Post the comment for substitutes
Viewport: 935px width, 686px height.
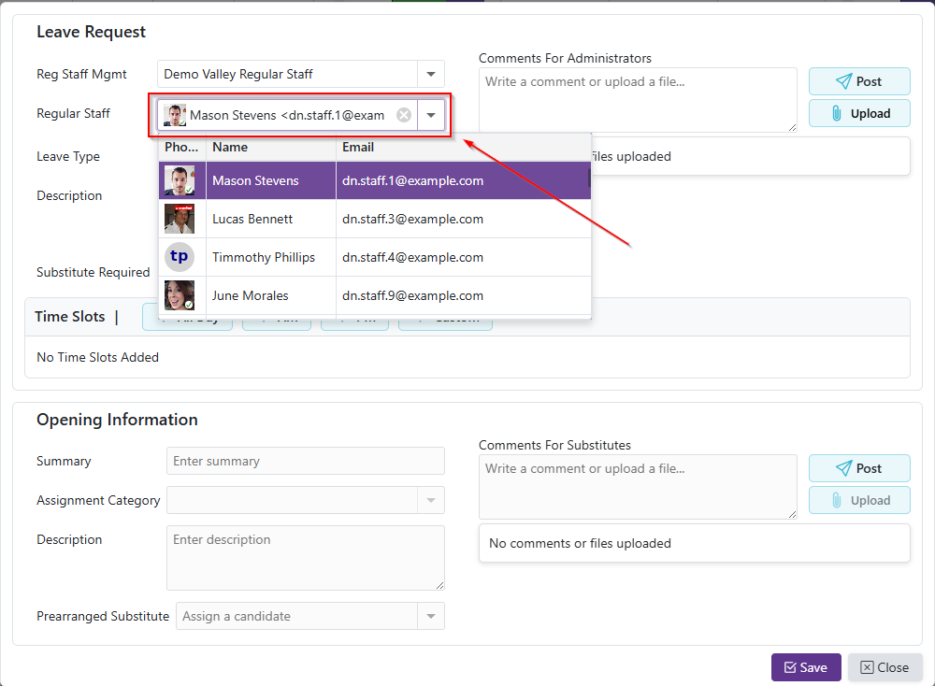859,468
